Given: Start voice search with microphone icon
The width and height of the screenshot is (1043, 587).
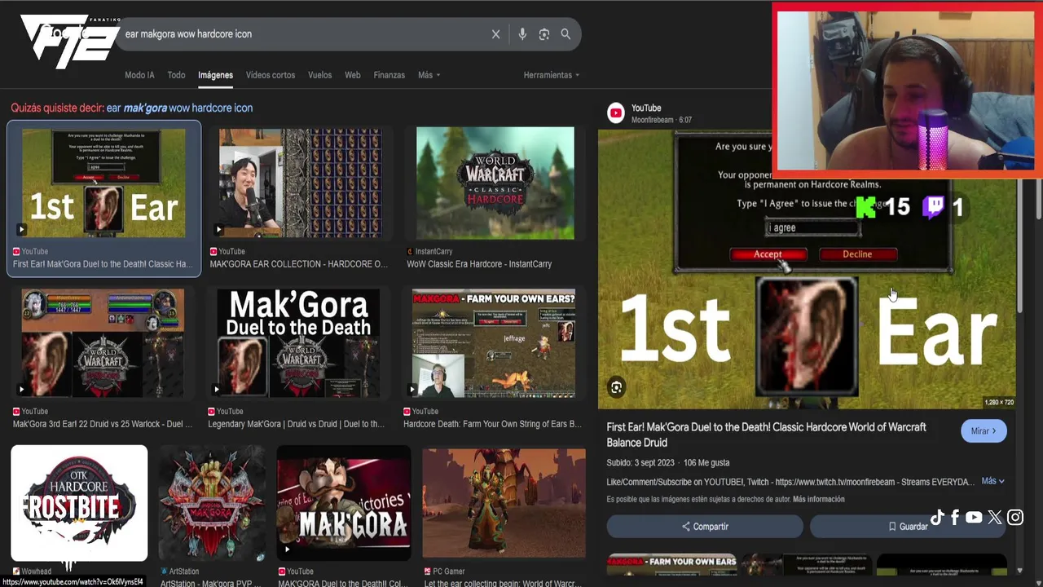Looking at the screenshot, I should 522,34.
